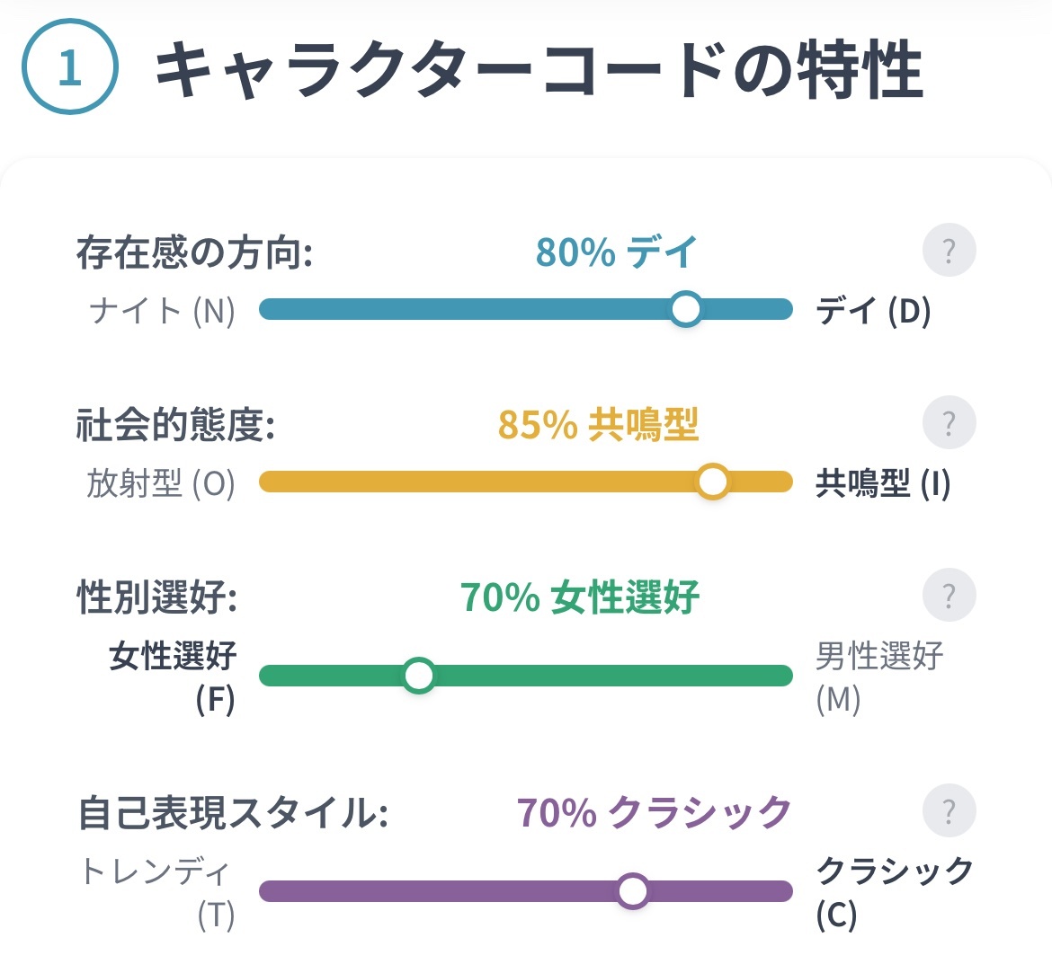Click the トレンディ (T) label
1052x973 pixels.
(156, 893)
